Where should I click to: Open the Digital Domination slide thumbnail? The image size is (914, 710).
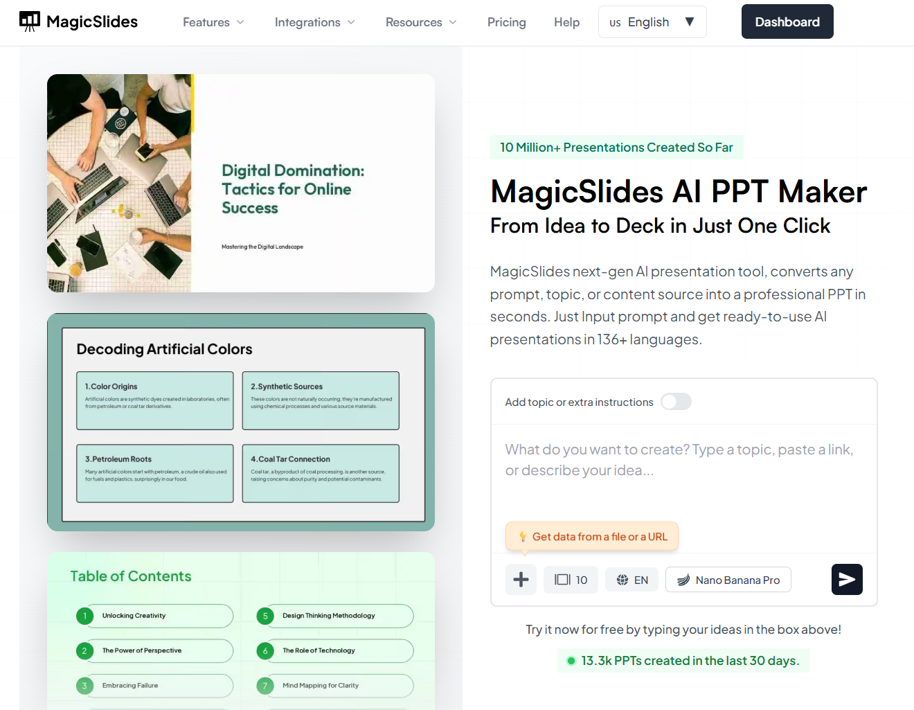click(241, 183)
